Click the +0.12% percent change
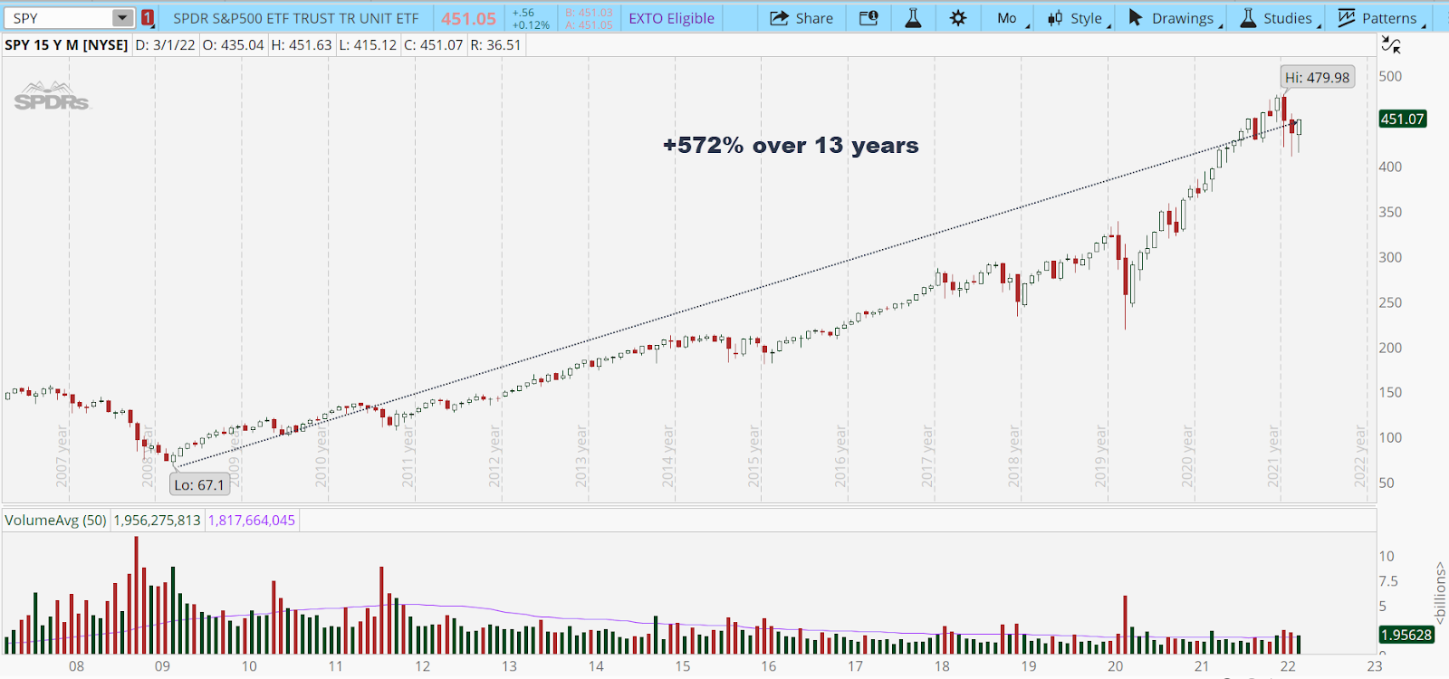1449x679 pixels. (531, 24)
